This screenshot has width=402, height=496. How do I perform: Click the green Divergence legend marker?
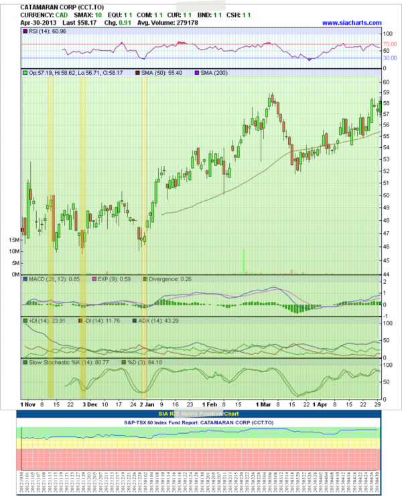tap(144, 278)
